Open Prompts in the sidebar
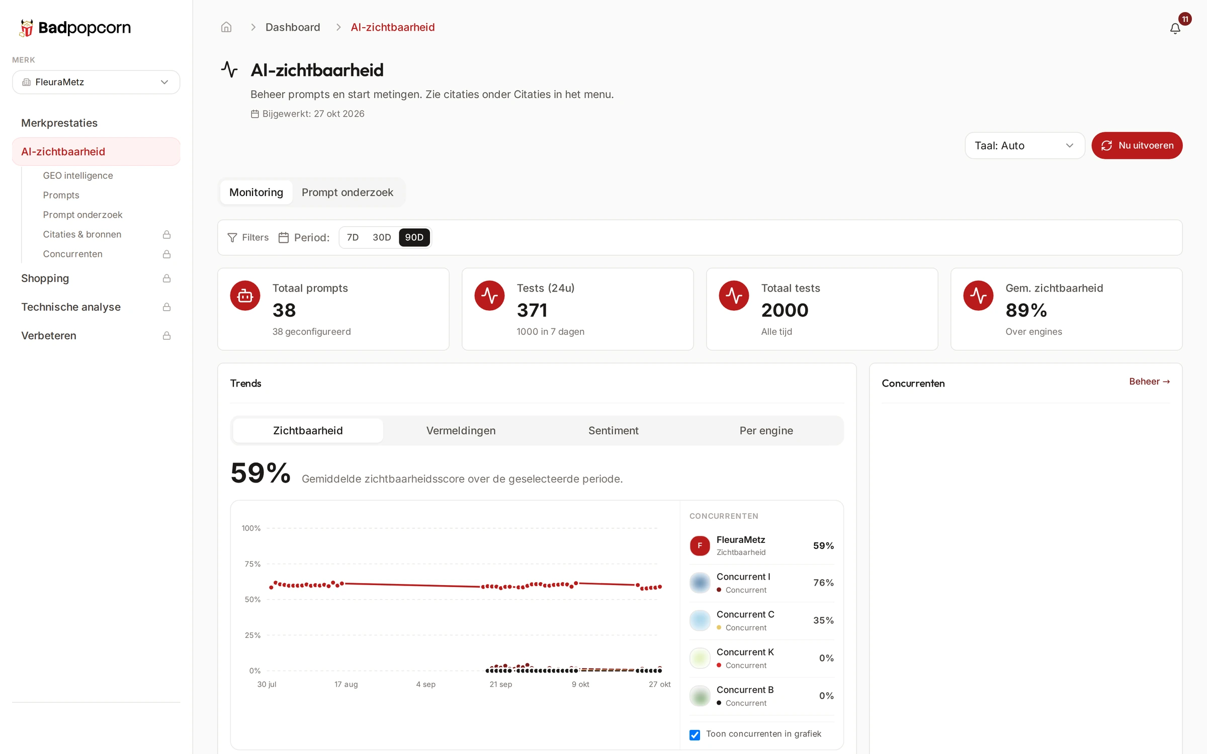The image size is (1207, 754). pyautogui.click(x=61, y=195)
